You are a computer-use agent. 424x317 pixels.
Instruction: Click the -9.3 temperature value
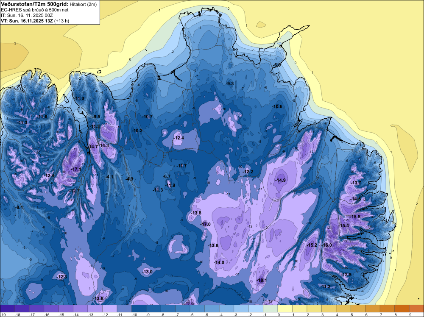coord(230,83)
